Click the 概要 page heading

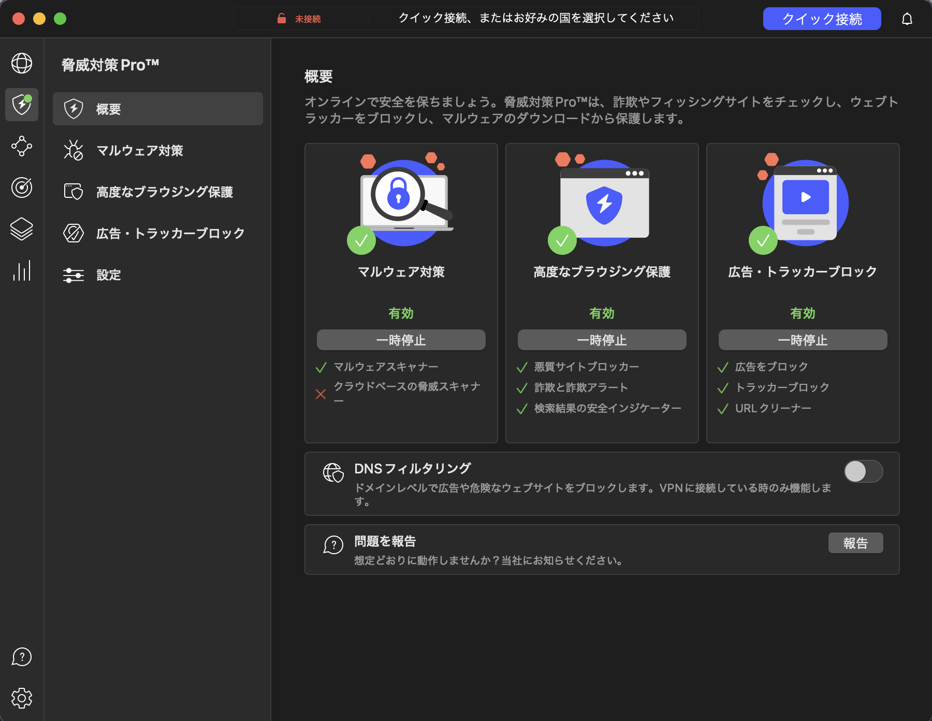[x=318, y=77]
